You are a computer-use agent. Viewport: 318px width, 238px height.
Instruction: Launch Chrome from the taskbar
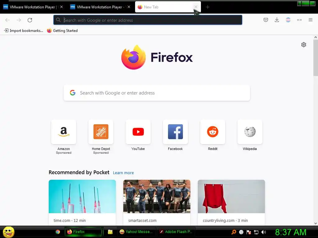pyautogui.click(x=58, y=232)
